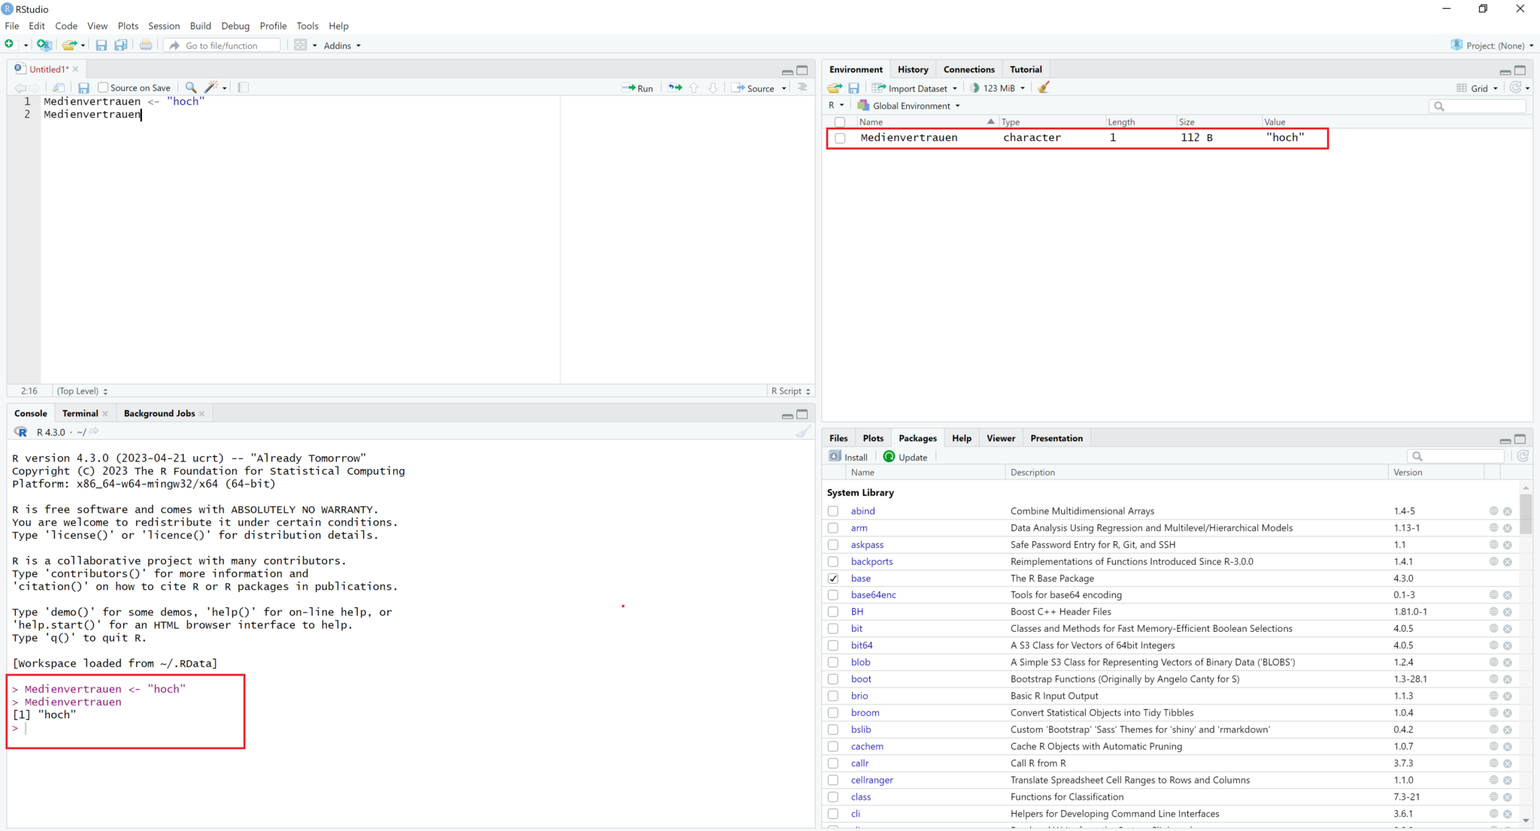Open a new file with the new document icon
Image resolution: width=1540 pixels, height=831 pixels.
[10, 44]
